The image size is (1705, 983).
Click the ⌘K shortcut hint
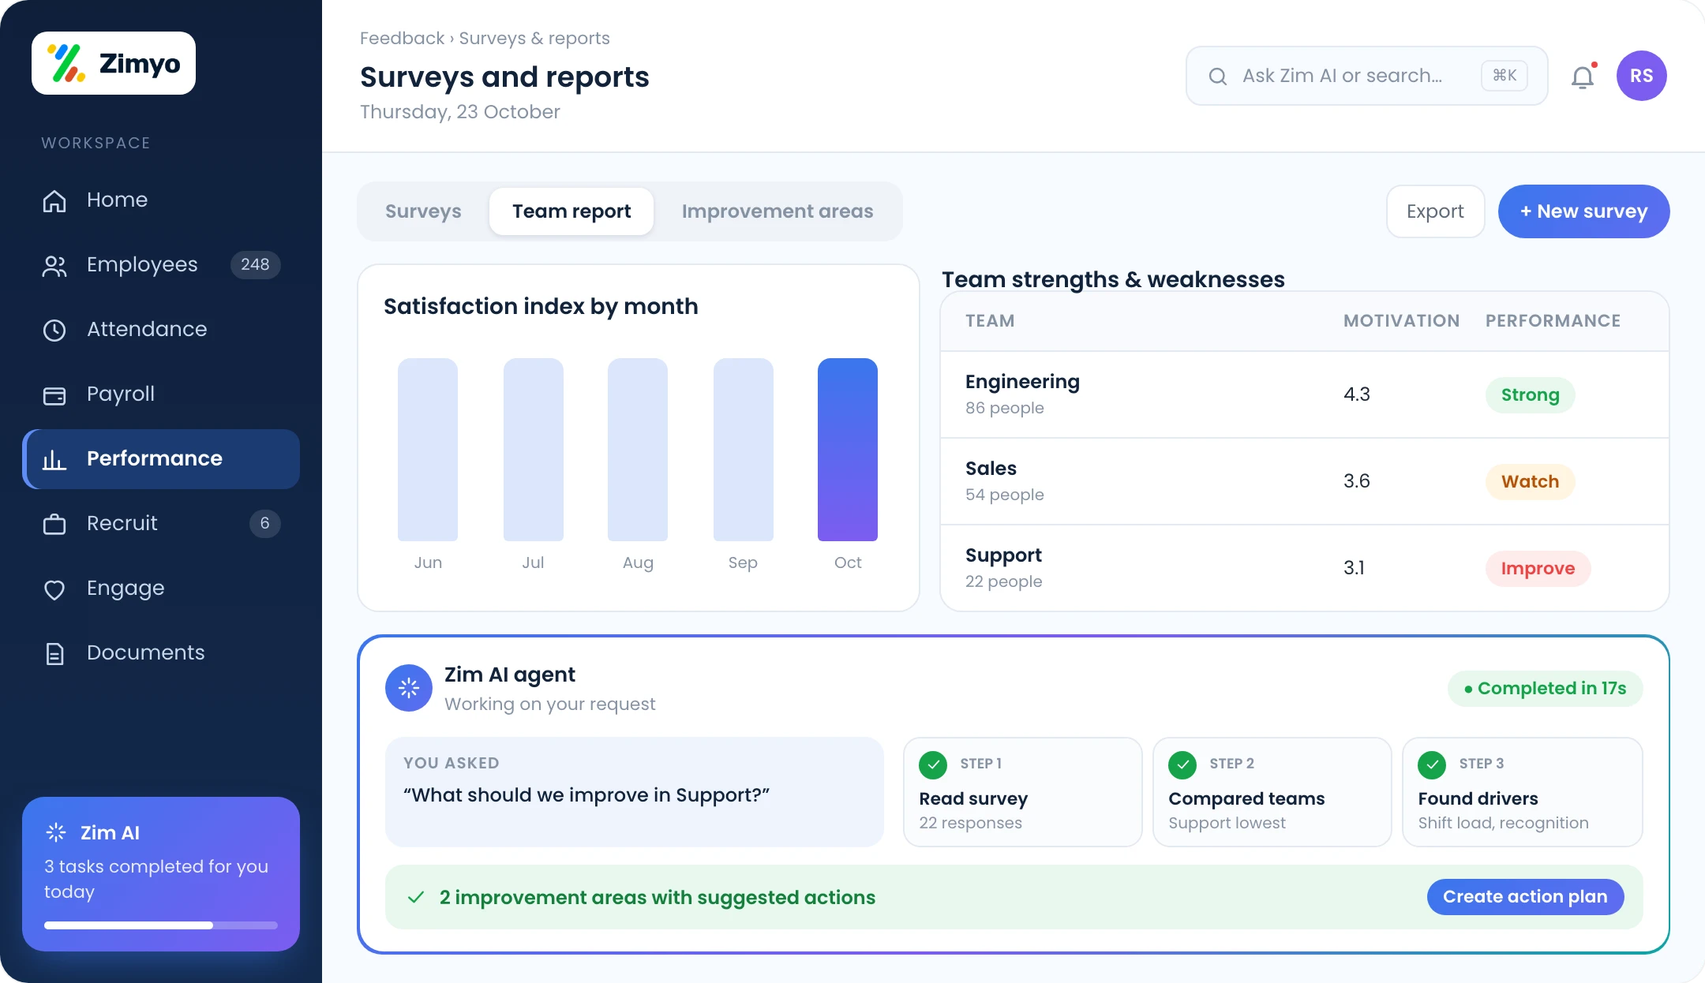coord(1505,76)
